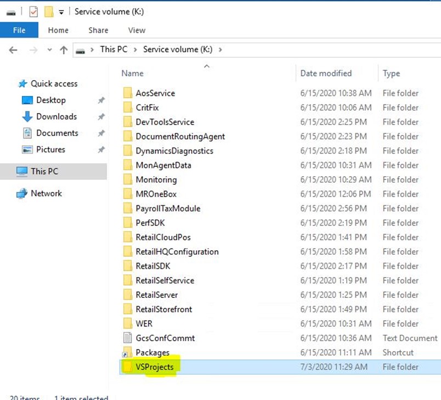Select the RetailHQConfiguration folder name
Viewport: 441px width, 400px height.
click(x=177, y=251)
